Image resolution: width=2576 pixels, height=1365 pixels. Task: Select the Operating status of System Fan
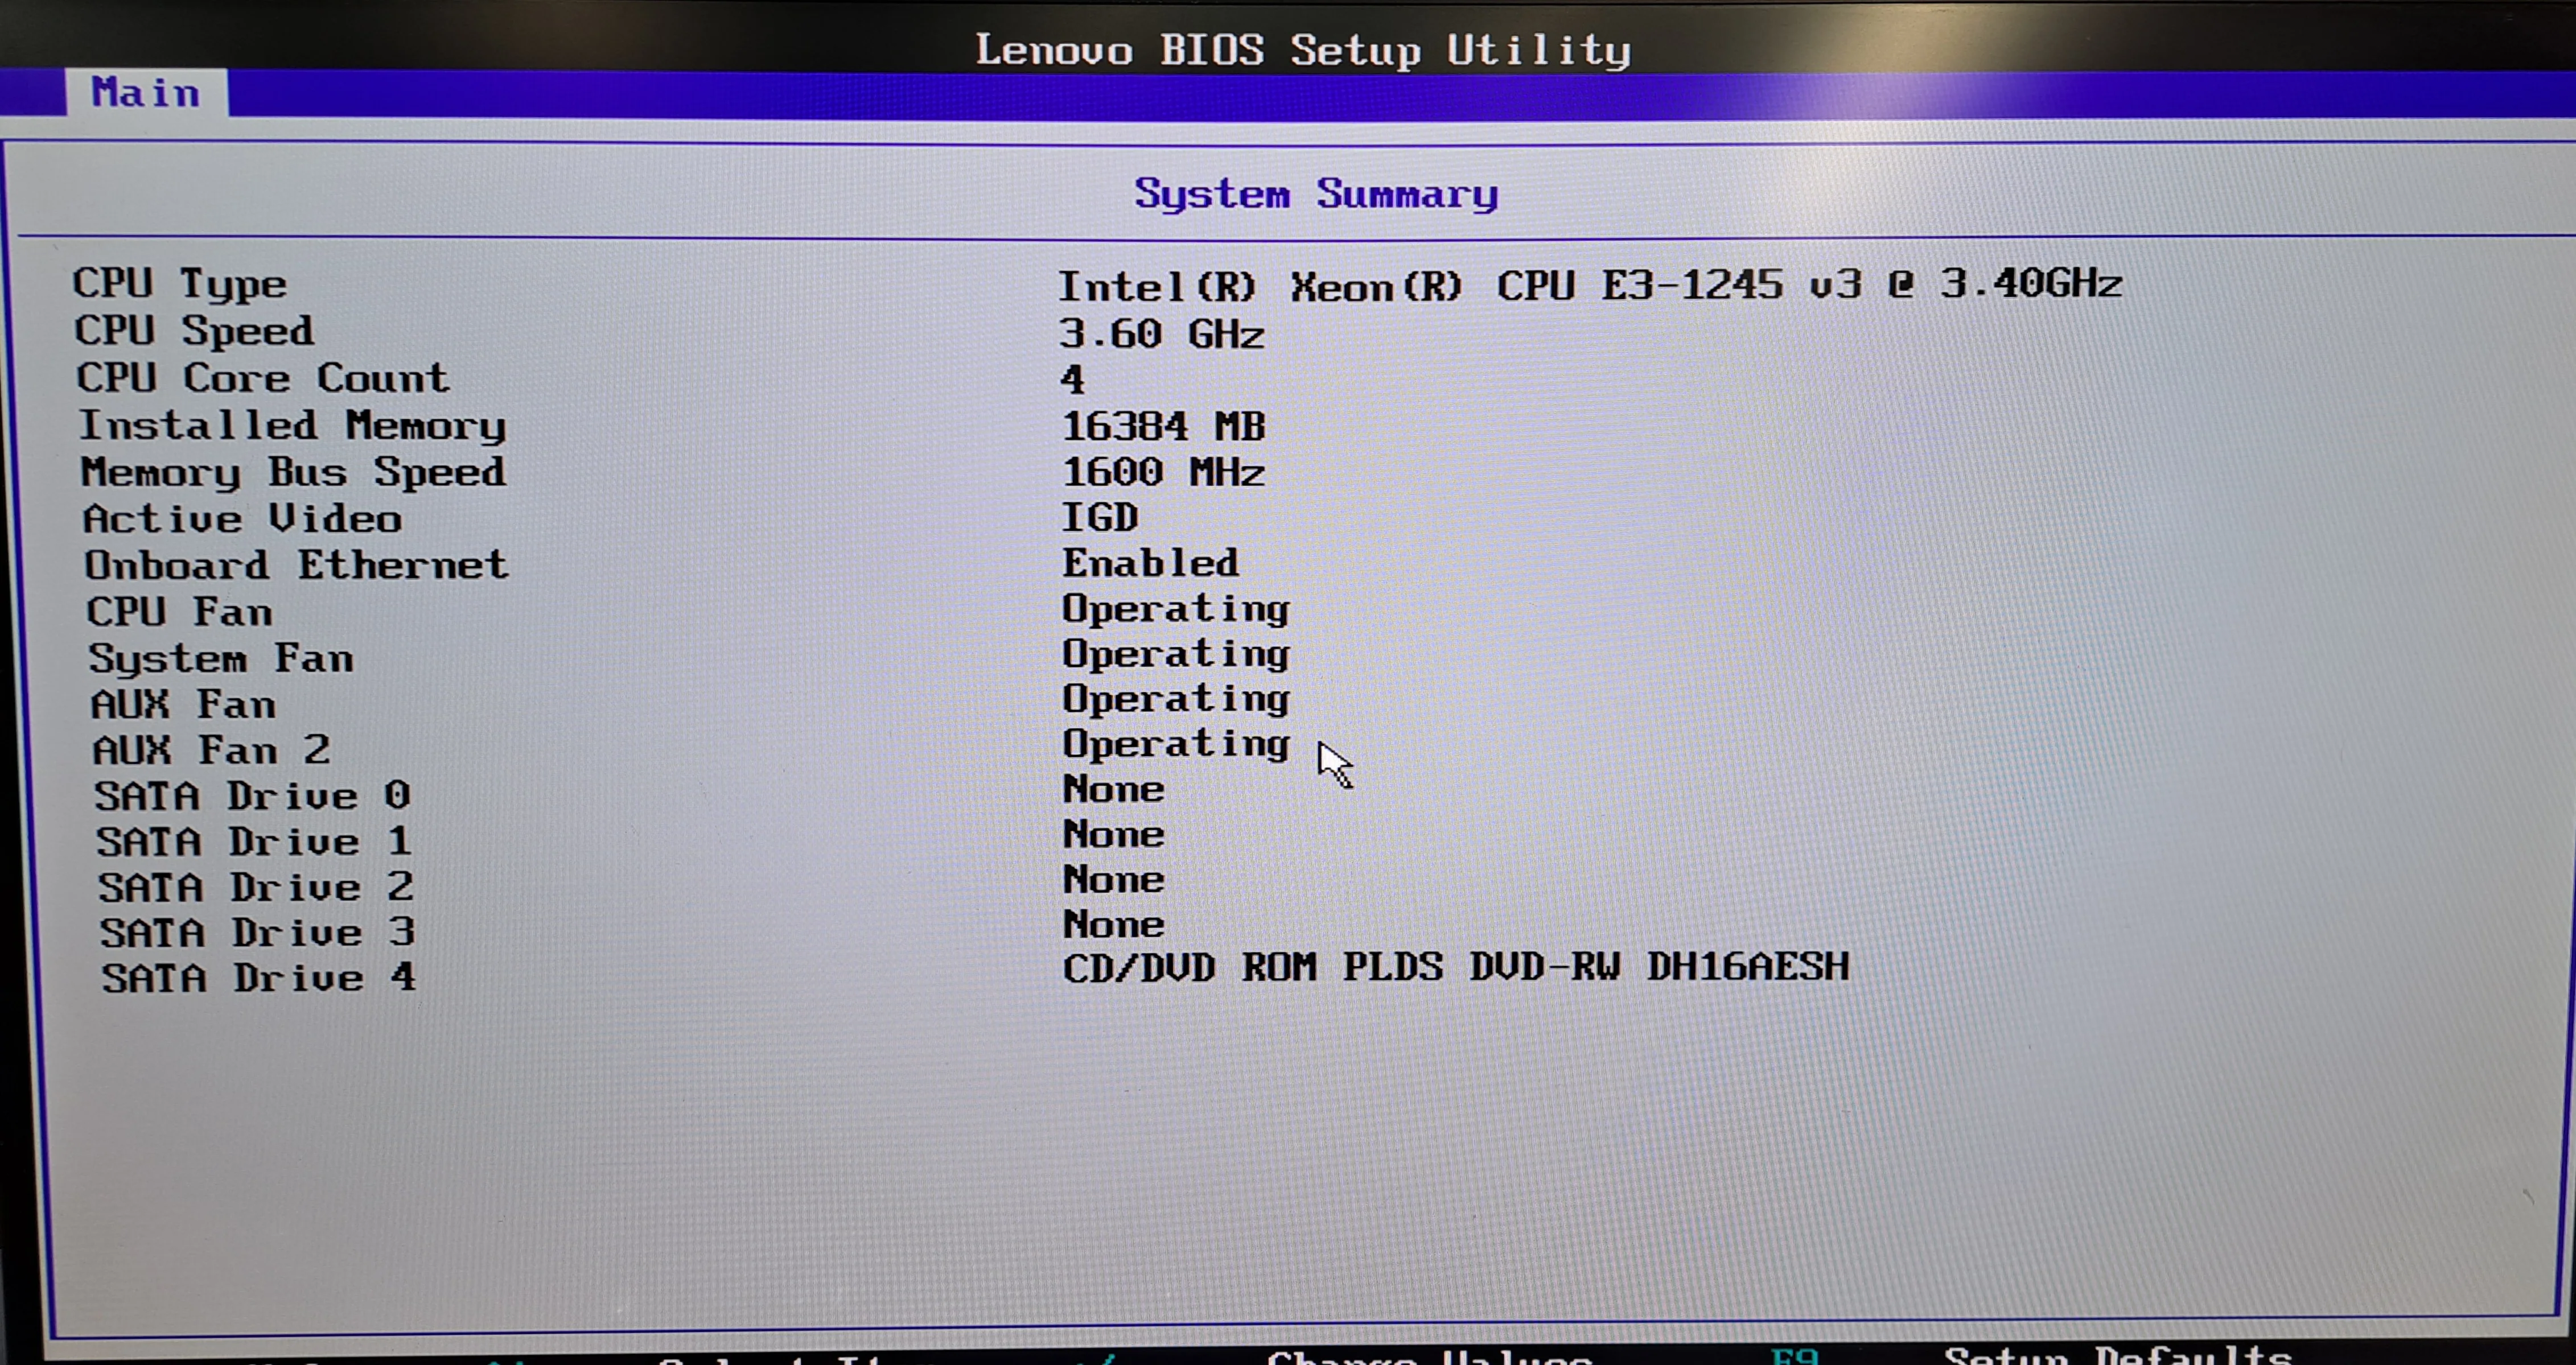coord(1176,655)
